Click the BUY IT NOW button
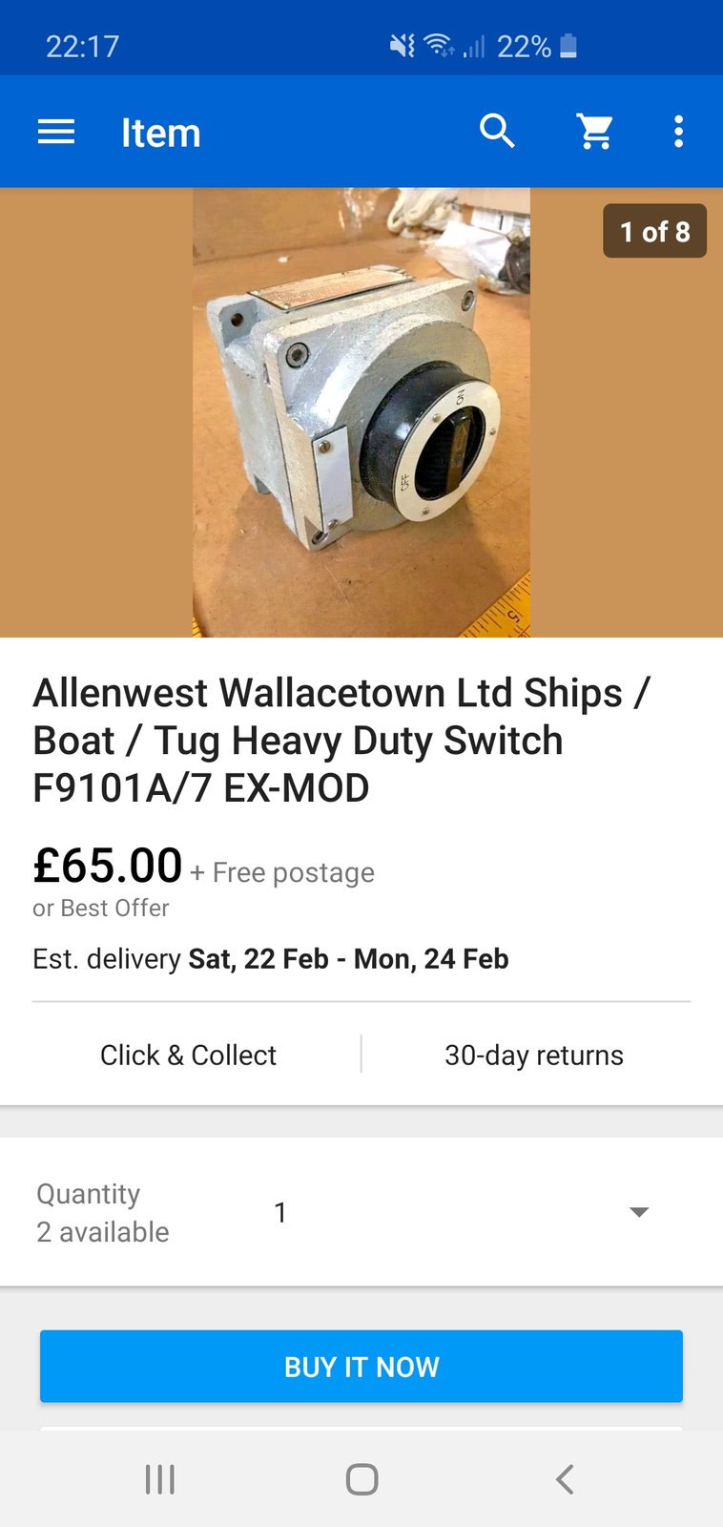 [x=361, y=1367]
